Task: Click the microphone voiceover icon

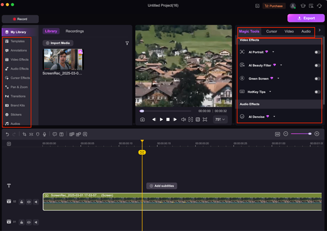Action: click(45, 134)
